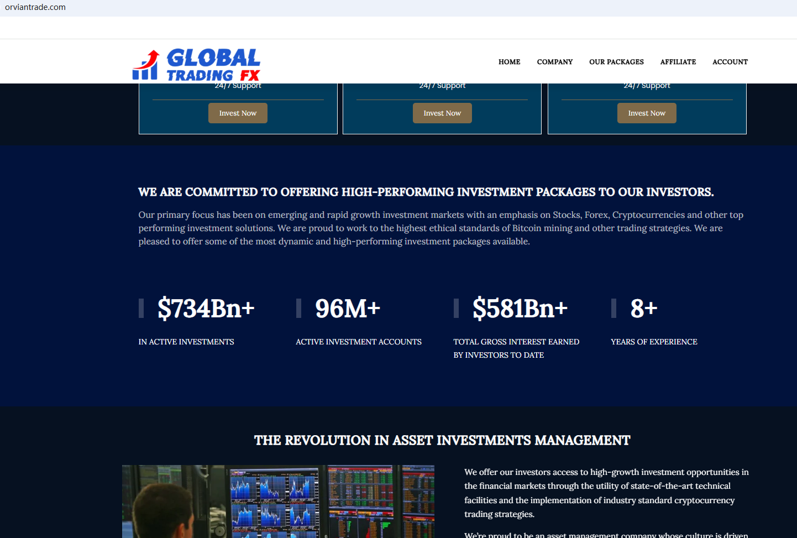Click the IN ACTIVE INVESTMENTS label
This screenshot has width=797, height=538.
(186, 342)
